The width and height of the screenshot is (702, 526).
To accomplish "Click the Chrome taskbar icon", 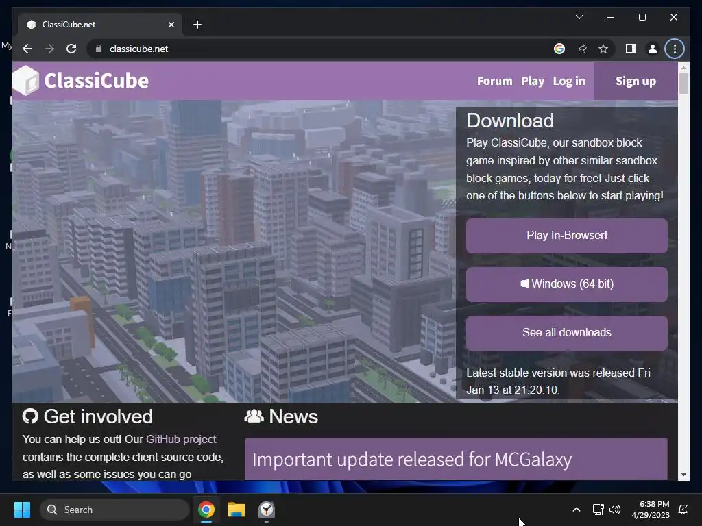I will pos(206,510).
